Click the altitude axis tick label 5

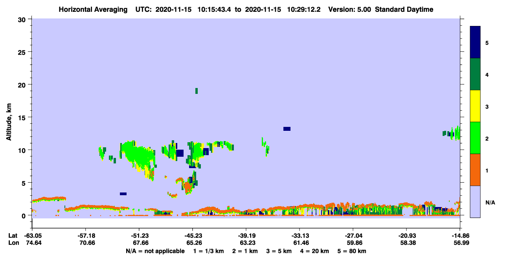[x=24, y=183]
